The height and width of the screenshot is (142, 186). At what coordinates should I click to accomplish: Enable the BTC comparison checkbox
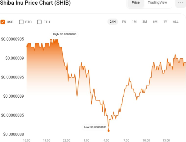pos(21,22)
